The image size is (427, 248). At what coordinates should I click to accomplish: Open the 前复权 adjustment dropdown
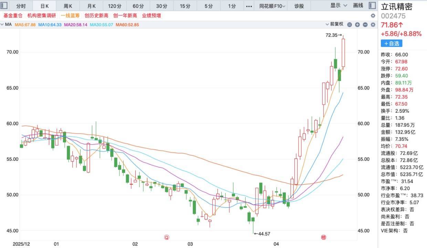(335, 24)
